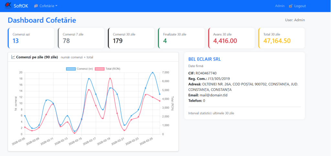Screen dimensions: 331x156
Task: Click the pink Total (RON) legend swatch
Action: (x=99, y=69)
